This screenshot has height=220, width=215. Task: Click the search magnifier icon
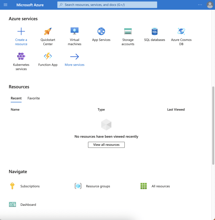coord(61,5)
